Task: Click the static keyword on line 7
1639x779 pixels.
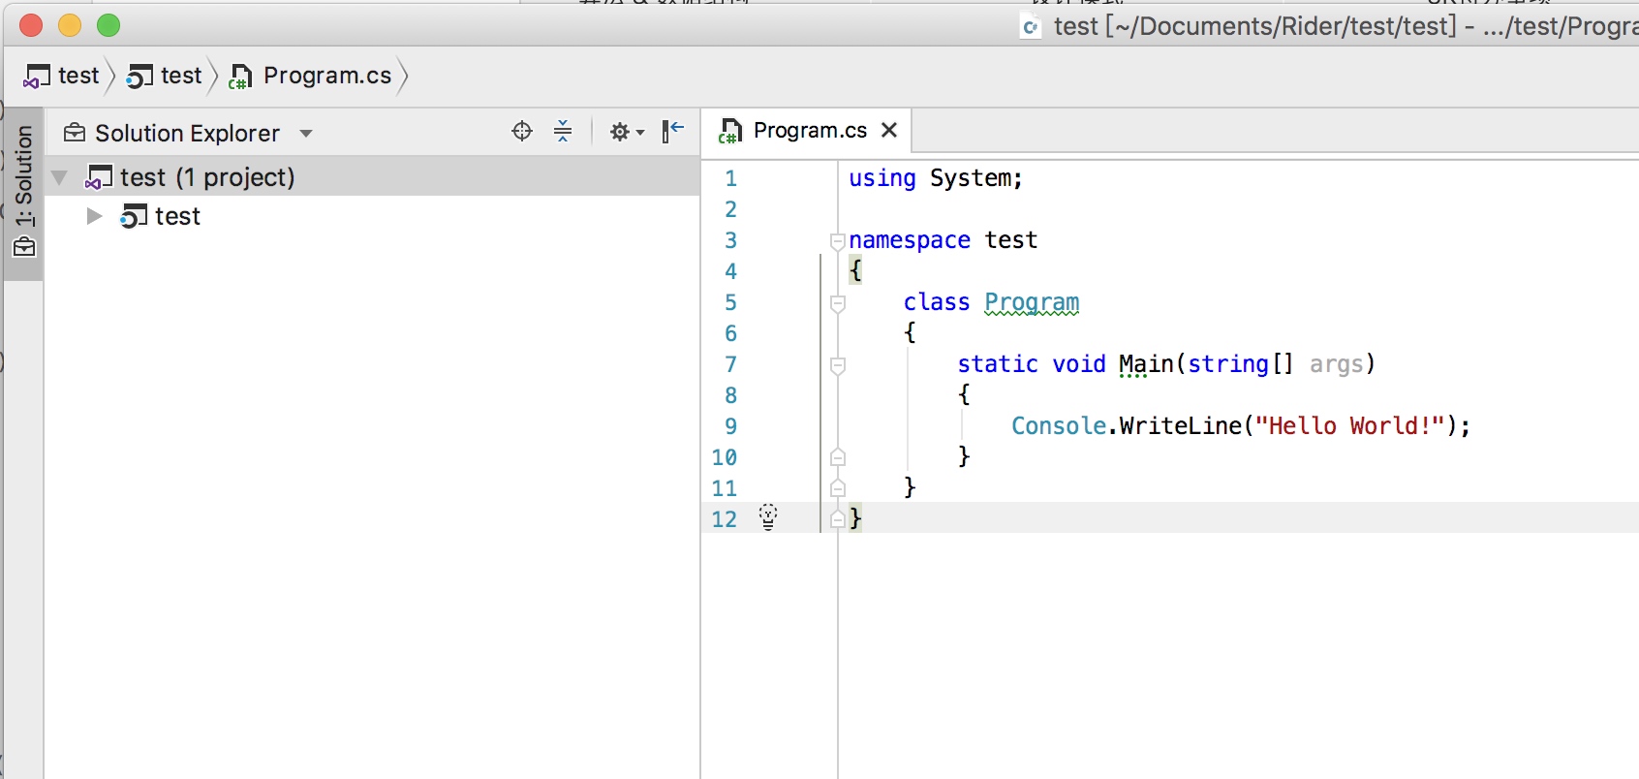Action: (998, 364)
